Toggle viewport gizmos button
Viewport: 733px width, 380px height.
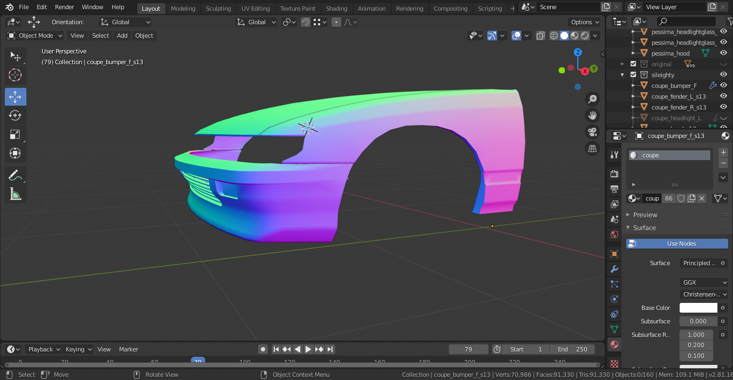[x=492, y=36]
